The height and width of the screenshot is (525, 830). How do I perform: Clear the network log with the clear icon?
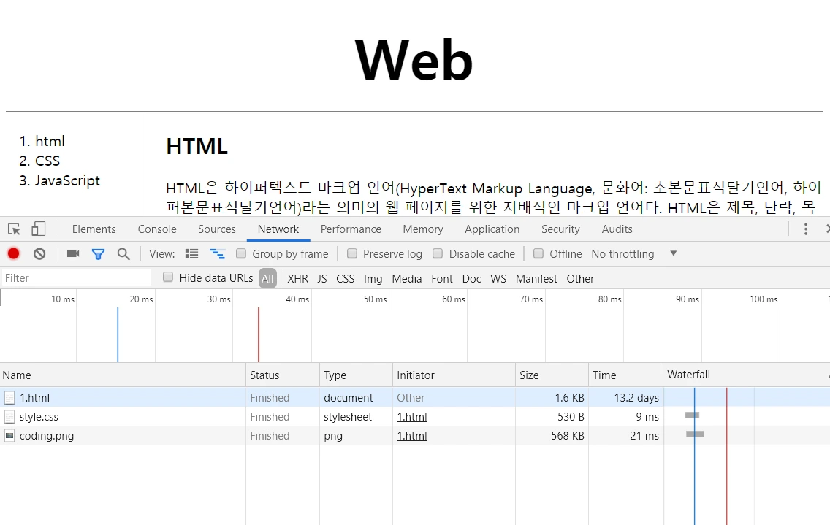pyautogui.click(x=39, y=253)
